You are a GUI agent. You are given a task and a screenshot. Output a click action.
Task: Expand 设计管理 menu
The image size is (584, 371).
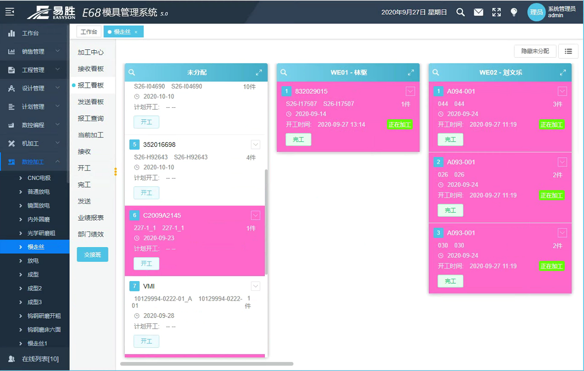point(57,88)
